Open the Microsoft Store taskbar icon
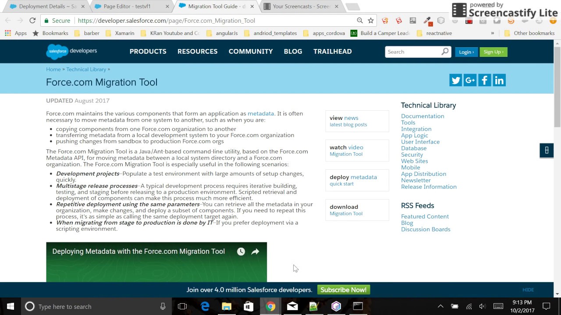Viewport: 561px width, 315px height. click(x=248, y=307)
